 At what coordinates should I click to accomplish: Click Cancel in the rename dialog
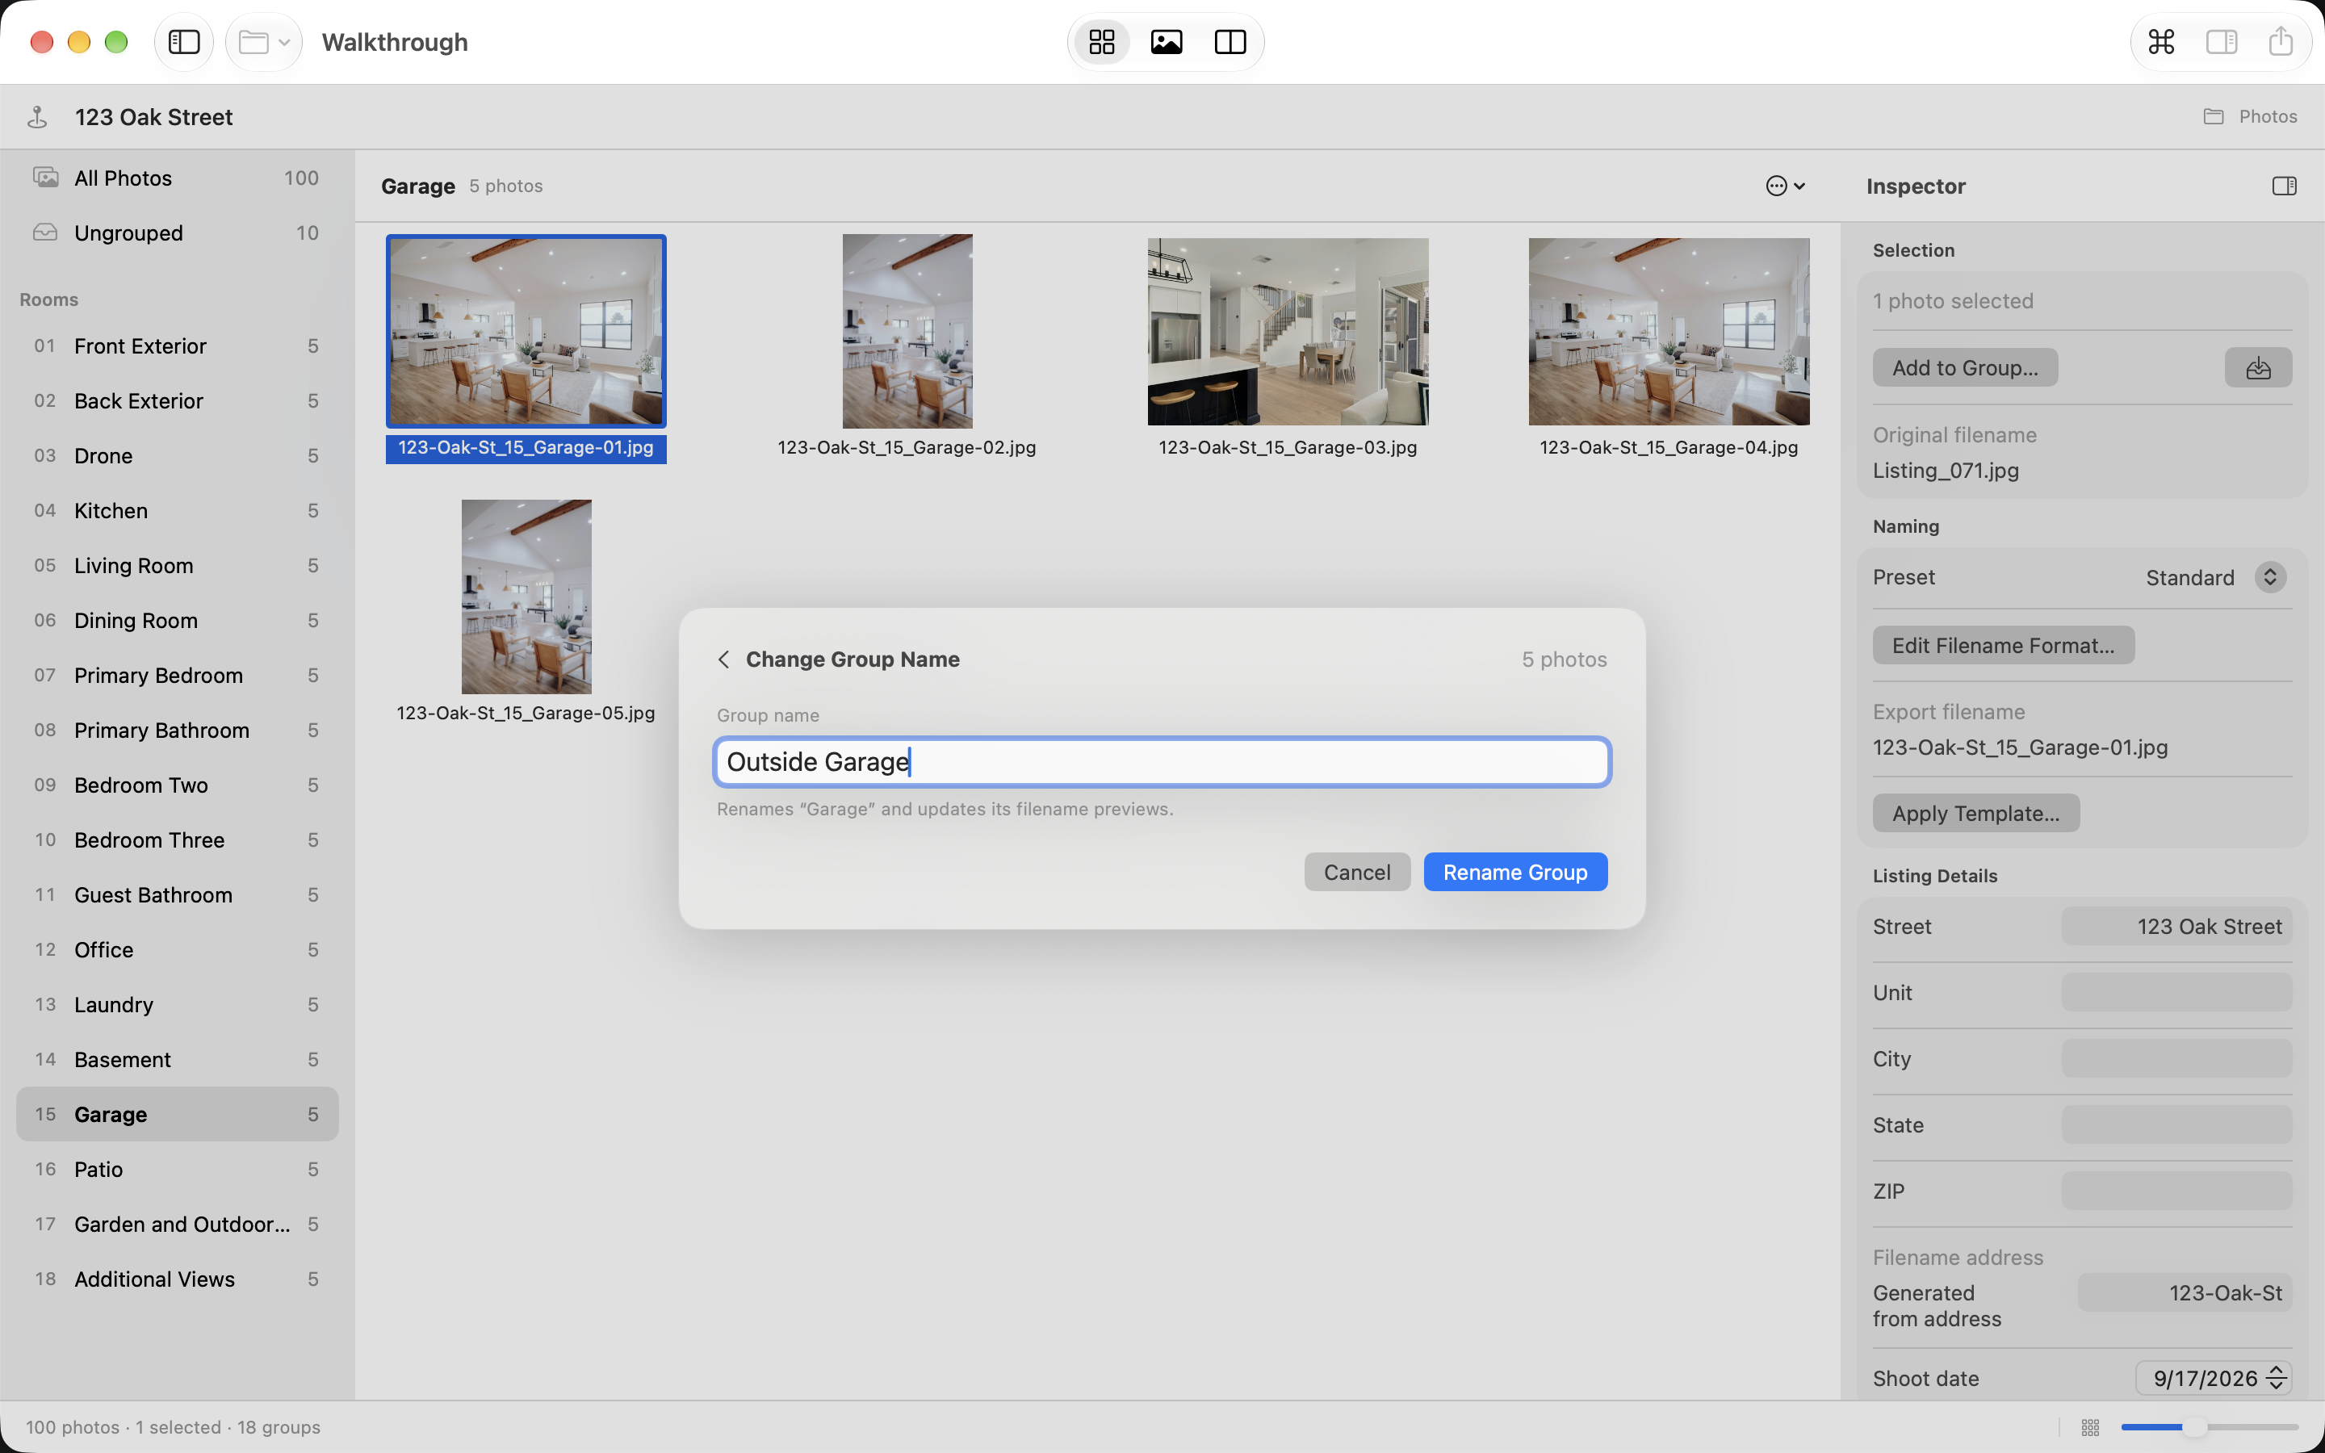pyautogui.click(x=1356, y=873)
